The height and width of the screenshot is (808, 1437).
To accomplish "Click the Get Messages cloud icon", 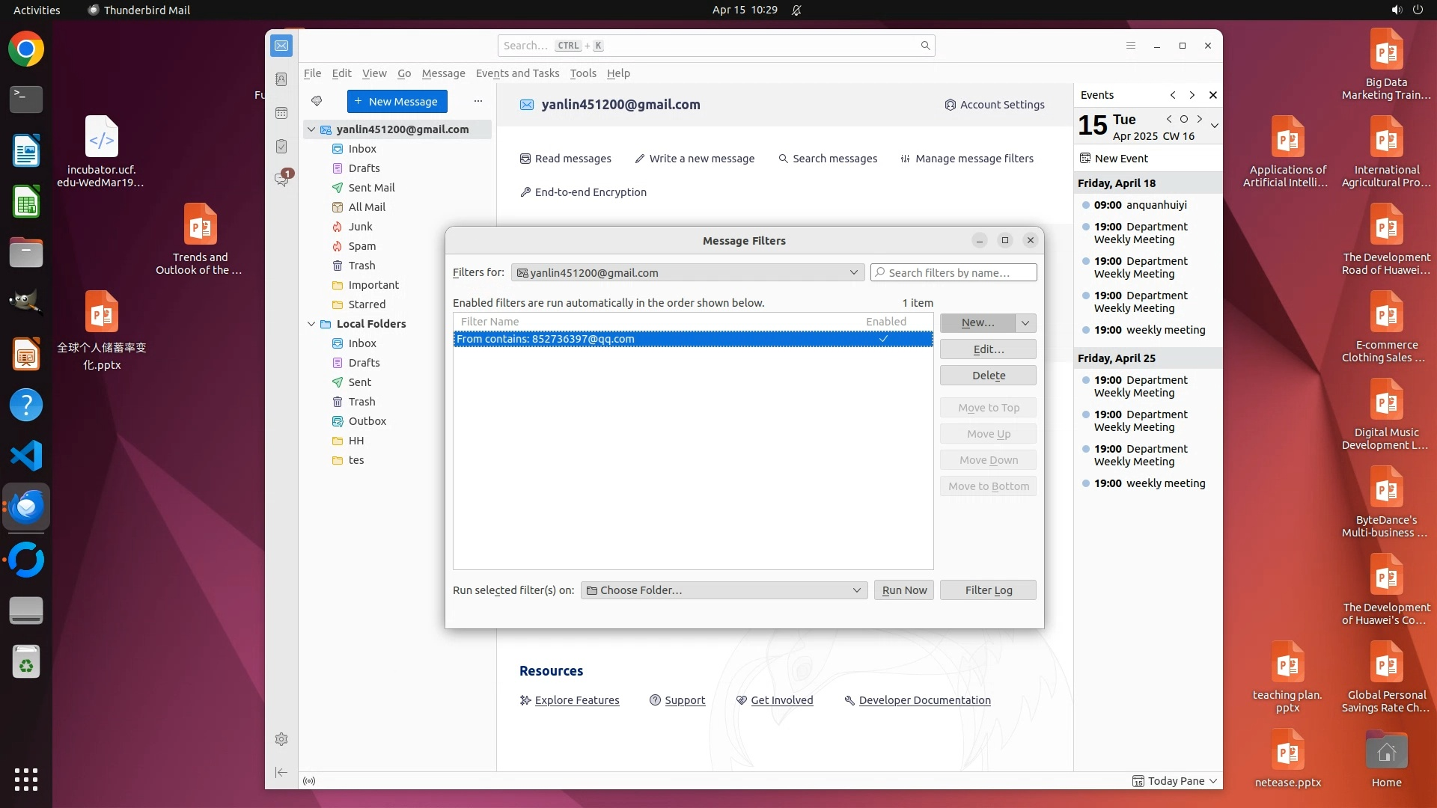I will pos(317,101).
